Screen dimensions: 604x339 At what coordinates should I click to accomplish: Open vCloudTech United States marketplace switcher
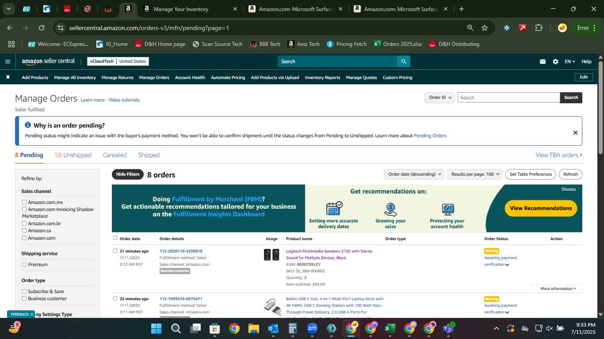click(118, 61)
